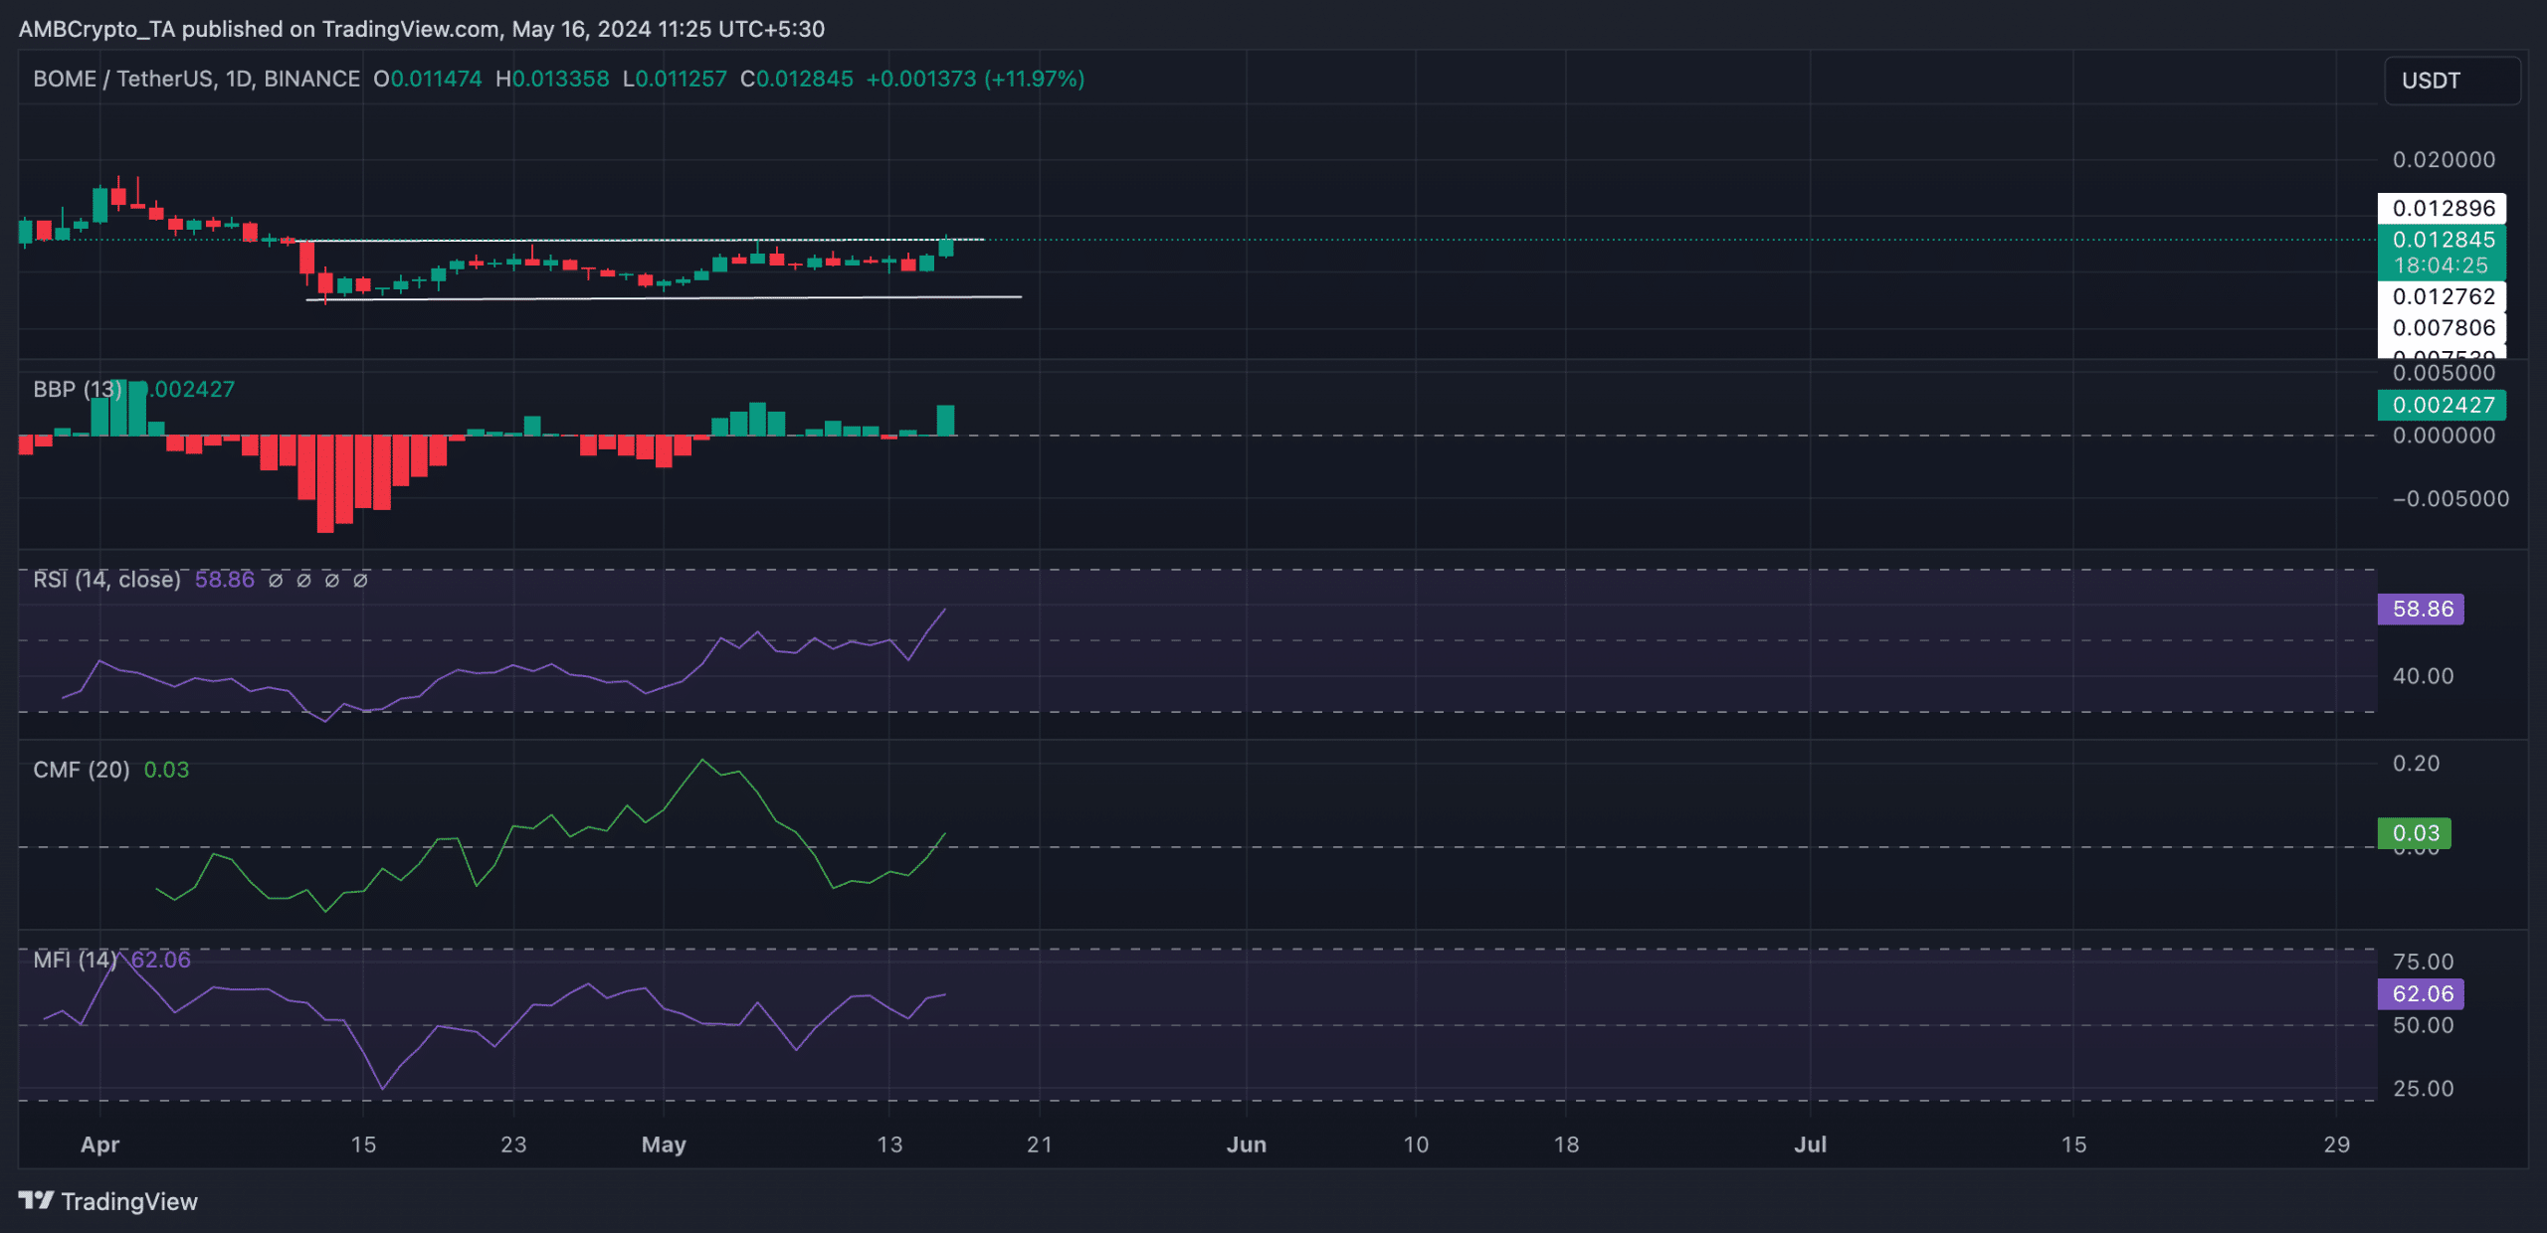Viewport: 2547px width, 1233px height.
Task: Click the 0.007806 price label
Action: (2443, 327)
